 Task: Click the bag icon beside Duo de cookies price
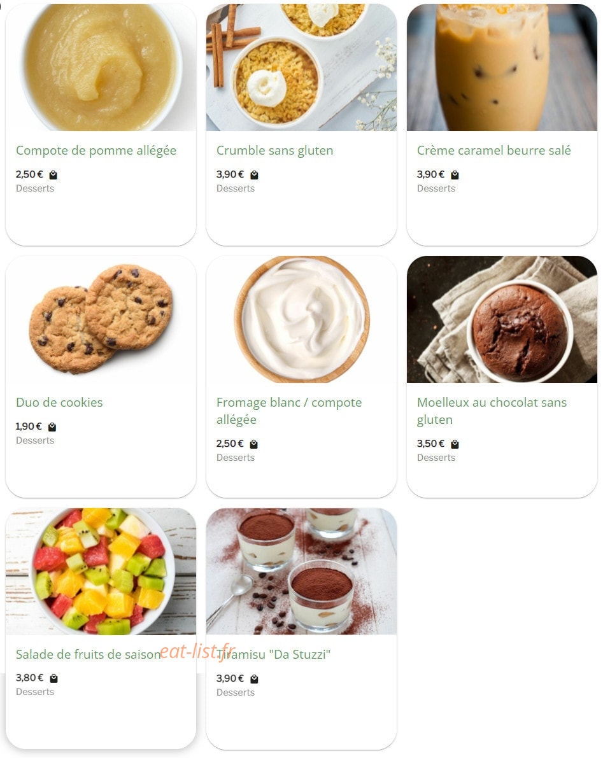pyautogui.click(x=52, y=427)
